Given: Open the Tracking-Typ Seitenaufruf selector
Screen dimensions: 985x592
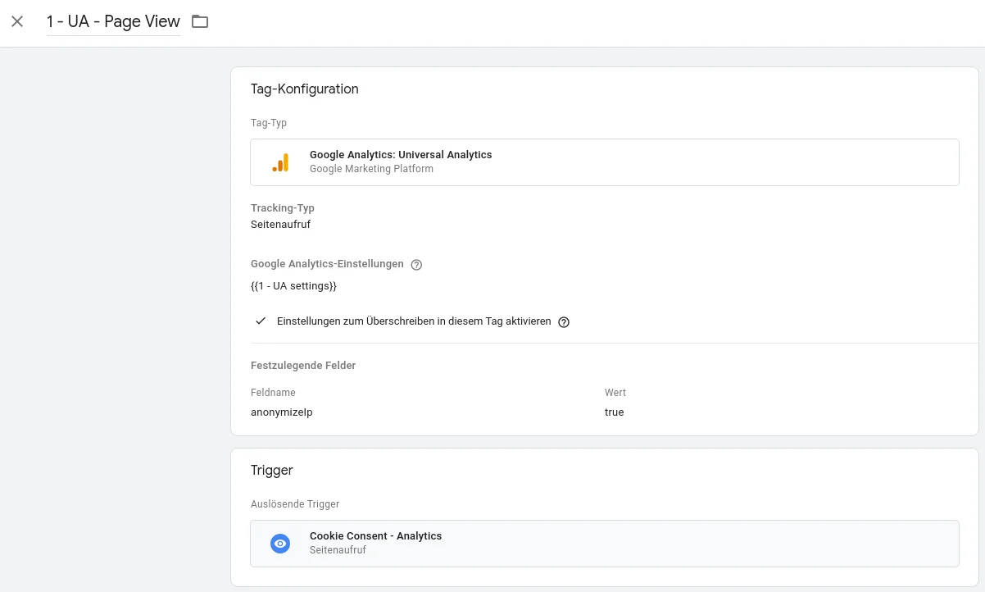Looking at the screenshot, I should click(x=280, y=224).
